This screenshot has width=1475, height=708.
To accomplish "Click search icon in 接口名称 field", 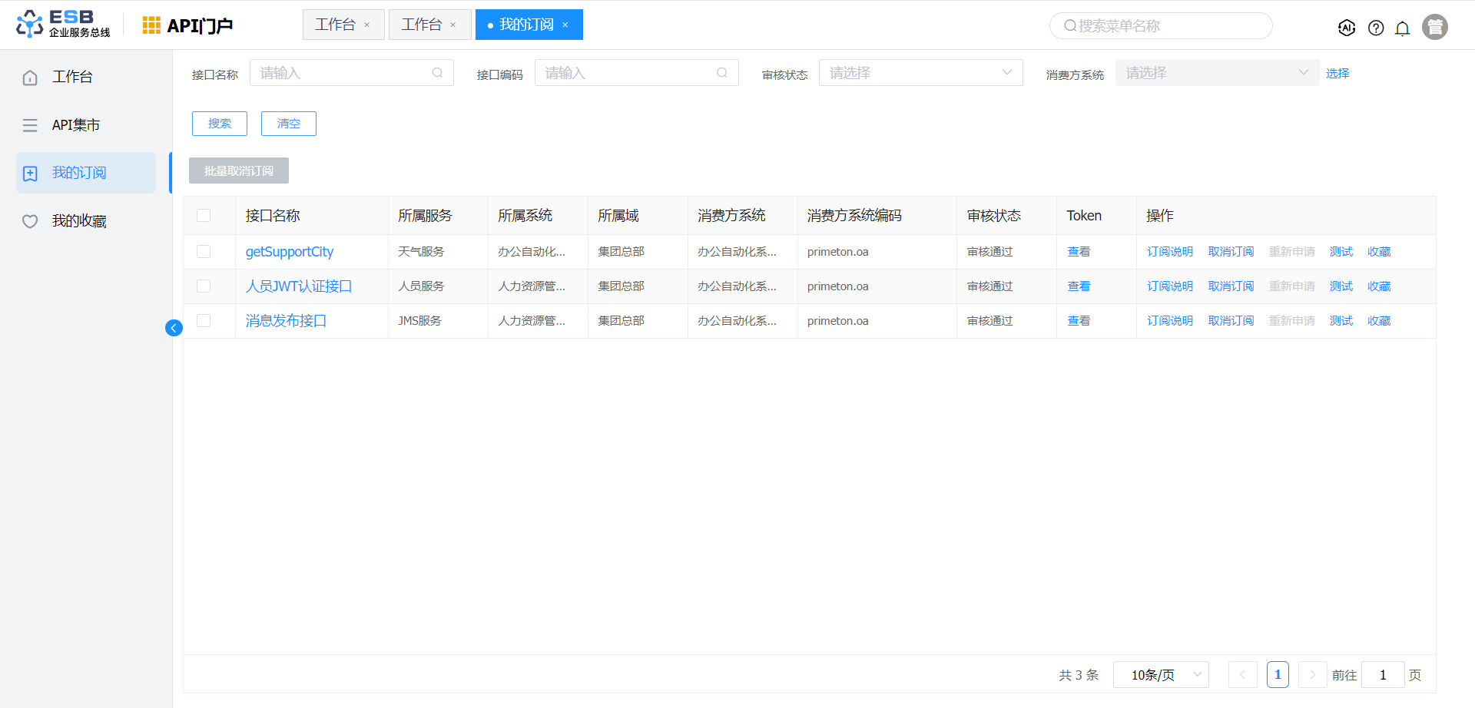I will point(437,73).
